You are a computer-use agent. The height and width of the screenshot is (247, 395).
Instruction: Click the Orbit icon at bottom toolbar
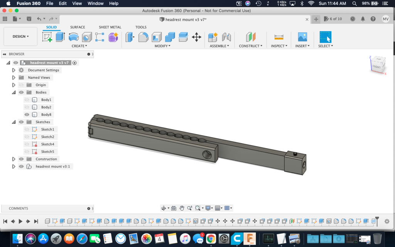pos(164,208)
